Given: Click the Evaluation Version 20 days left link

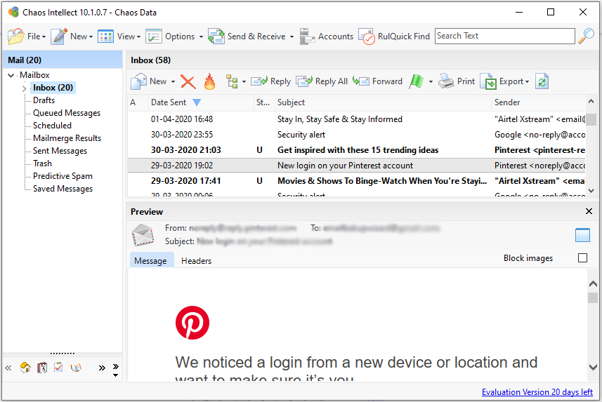Looking at the screenshot, I should (537, 392).
